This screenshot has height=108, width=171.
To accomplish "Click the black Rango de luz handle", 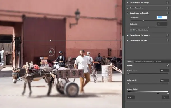I will [158, 93].
